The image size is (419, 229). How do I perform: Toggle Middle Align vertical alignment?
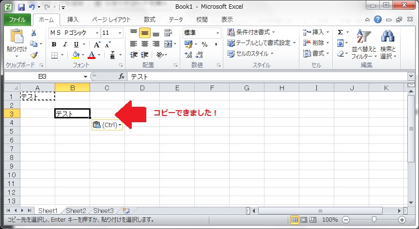(144, 33)
